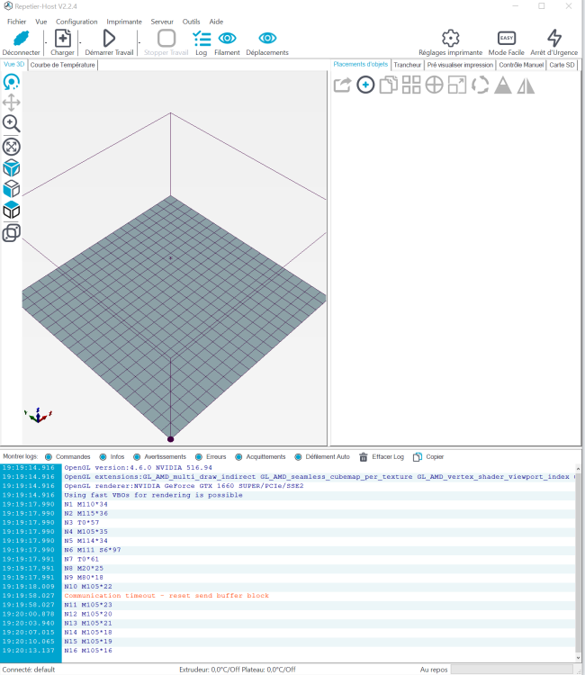Toggle parallel projection overlapping squares icon
The height and width of the screenshot is (675, 585).
click(12, 233)
